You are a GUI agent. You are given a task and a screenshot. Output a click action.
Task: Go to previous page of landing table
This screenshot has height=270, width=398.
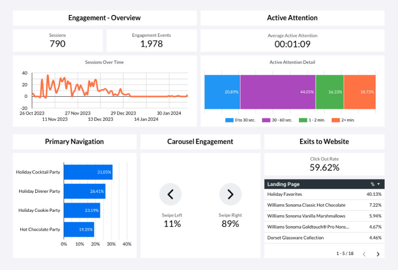(364, 254)
